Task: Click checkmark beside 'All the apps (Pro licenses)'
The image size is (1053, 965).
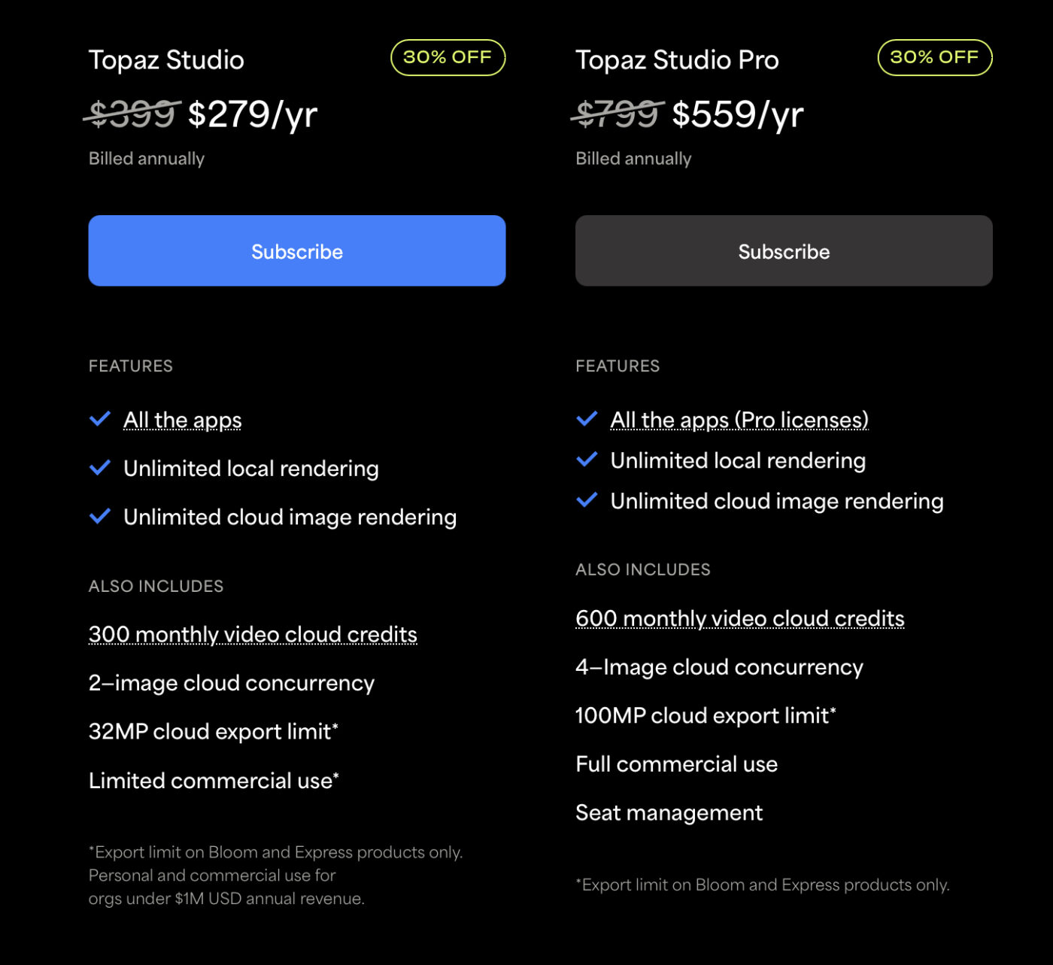Action: pos(587,419)
